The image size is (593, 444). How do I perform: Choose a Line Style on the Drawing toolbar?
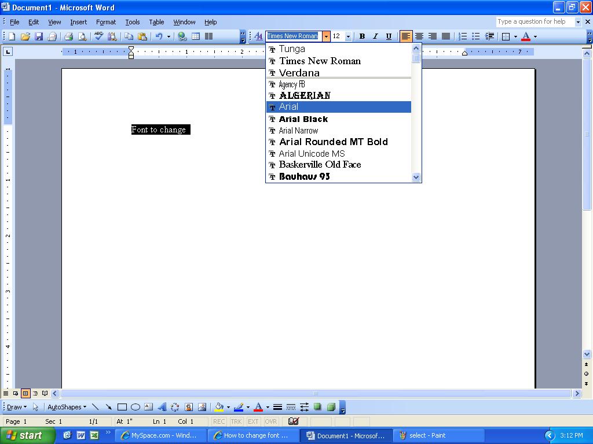point(277,407)
